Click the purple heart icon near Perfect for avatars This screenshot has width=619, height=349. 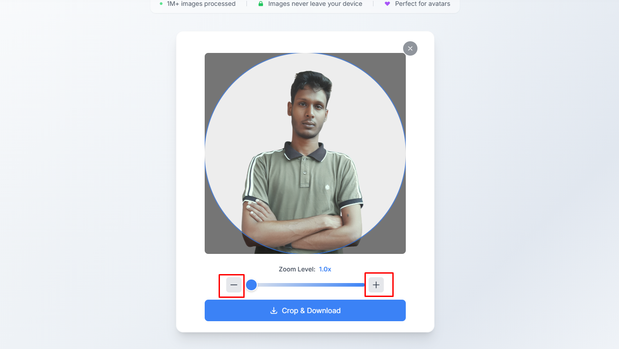[x=388, y=4]
